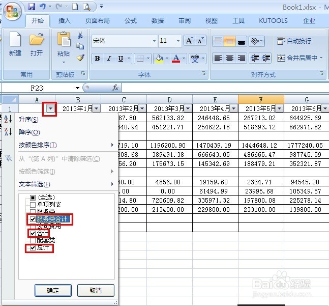Click the 取消 button

coord(96,290)
